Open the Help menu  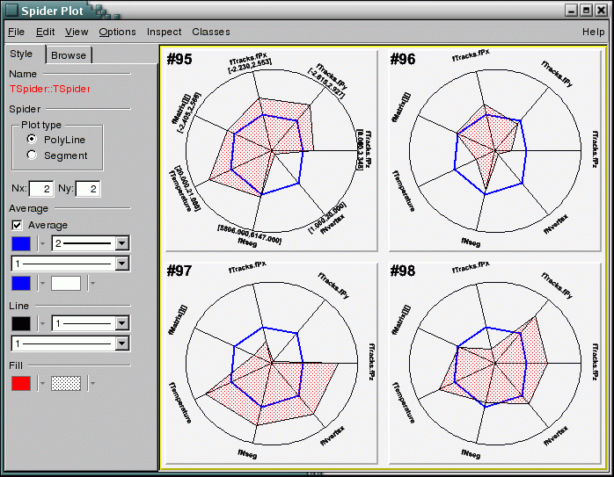click(x=593, y=32)
